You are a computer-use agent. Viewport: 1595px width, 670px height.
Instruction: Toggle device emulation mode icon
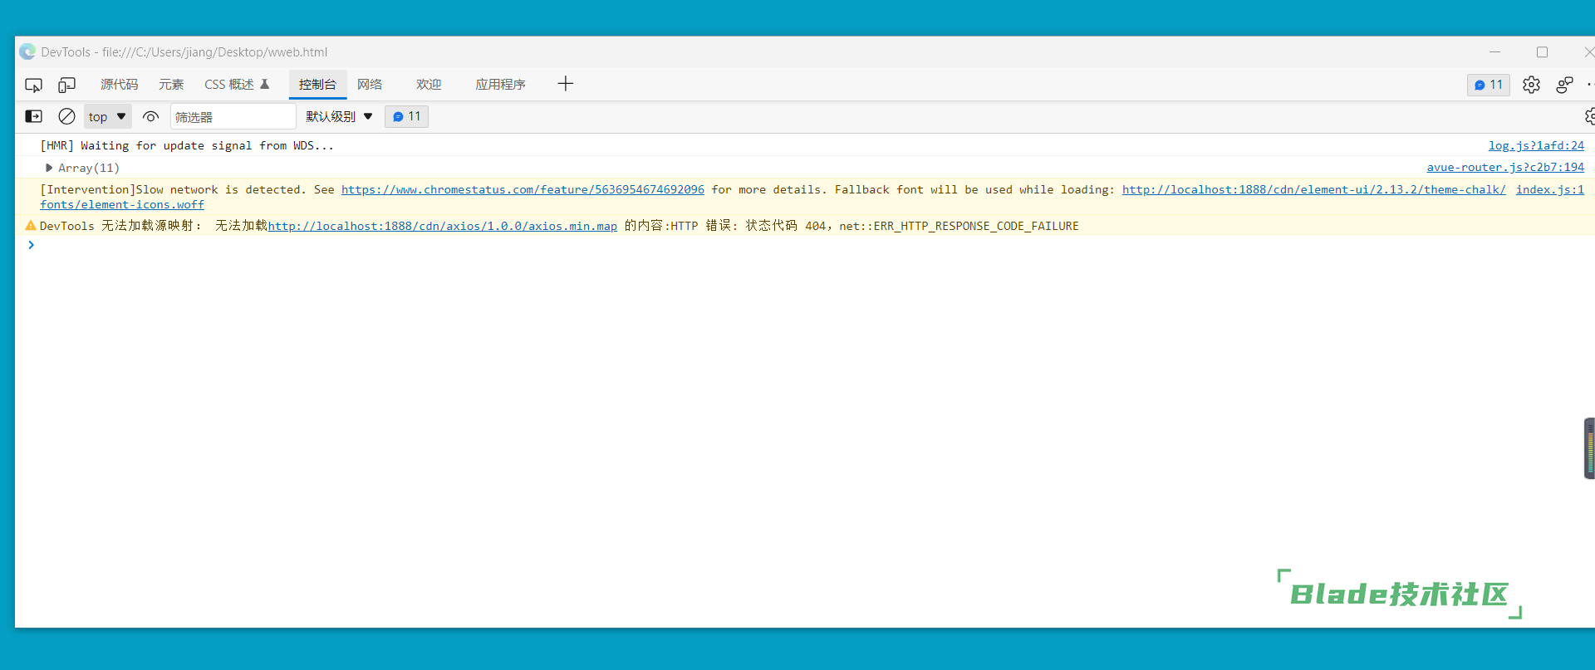point(66,85)
